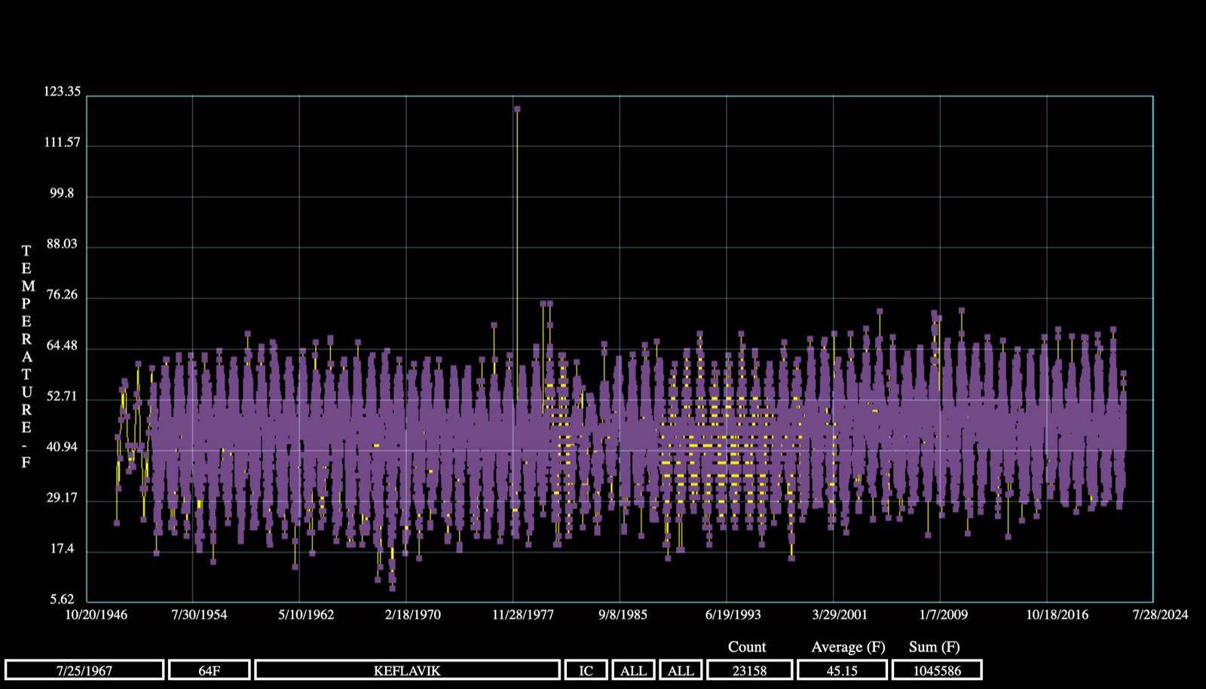Image resolution: width=1206 pixels, height=689 pixels.
Task: Click the 40.94 y-axis label
Action: click(x=62, y=447)
